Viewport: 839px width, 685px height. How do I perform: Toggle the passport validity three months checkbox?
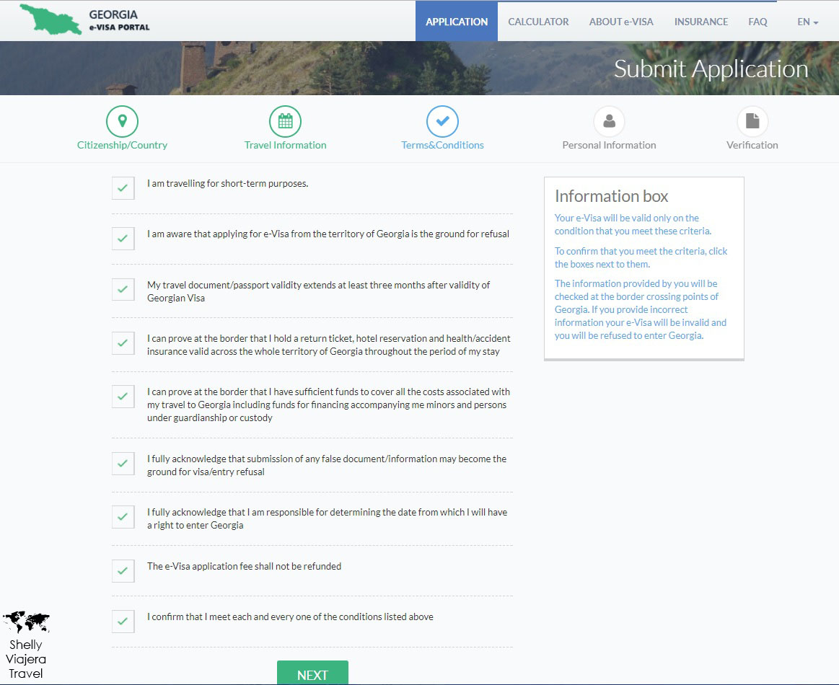(123, 289)
